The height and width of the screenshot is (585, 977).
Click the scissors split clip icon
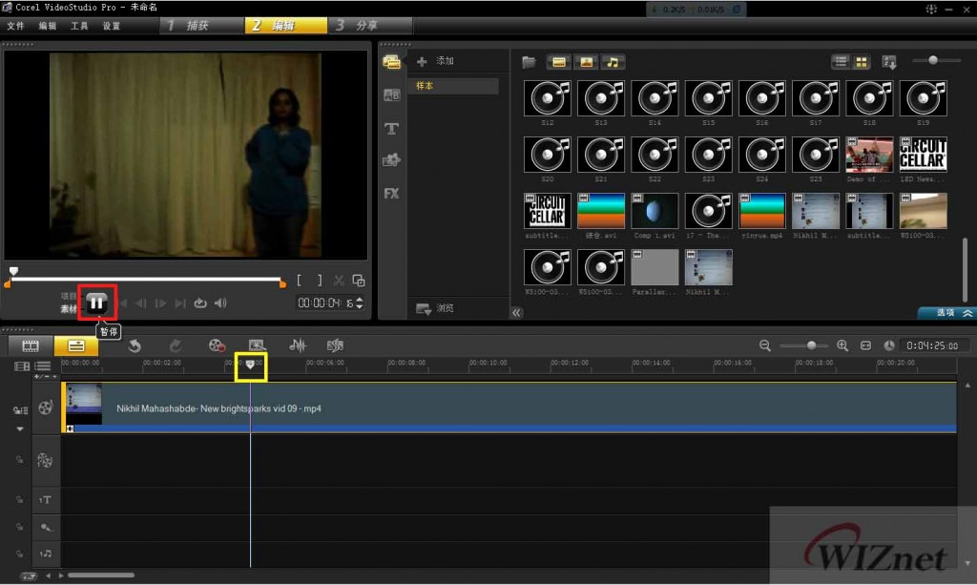[x=340, y=281]
